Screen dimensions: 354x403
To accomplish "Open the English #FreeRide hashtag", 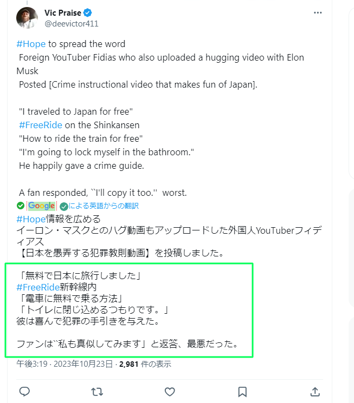I will 41,125.
